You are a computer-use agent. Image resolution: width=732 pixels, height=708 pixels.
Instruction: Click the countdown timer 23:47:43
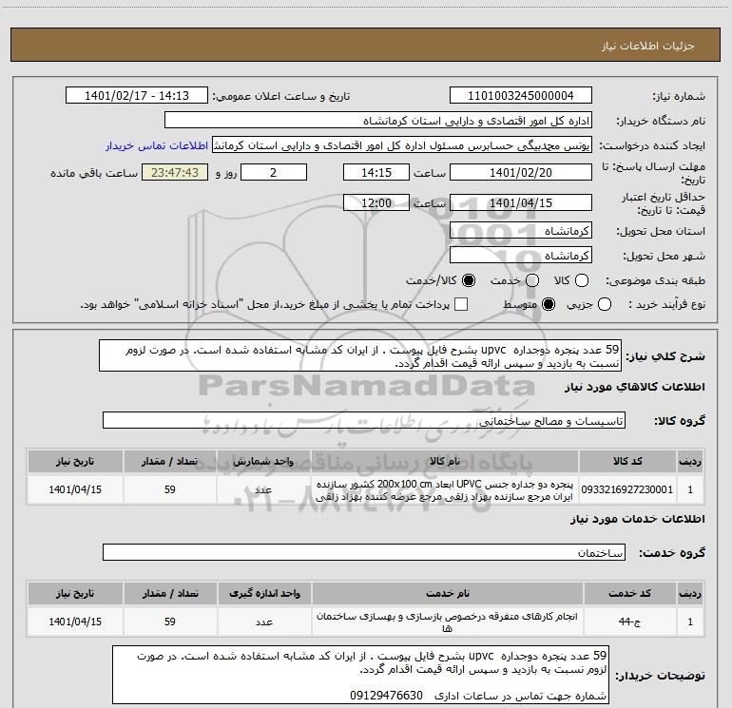(x=175, y=173)
